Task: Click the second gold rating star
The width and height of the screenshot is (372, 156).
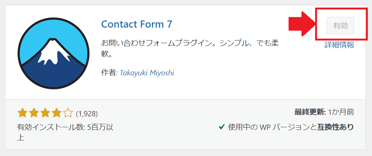Action: [34, 113]
